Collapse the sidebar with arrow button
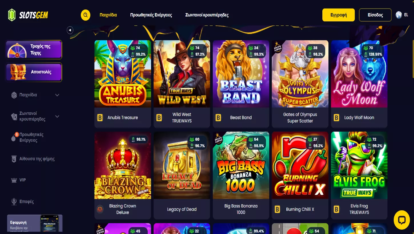 (70, 30)
